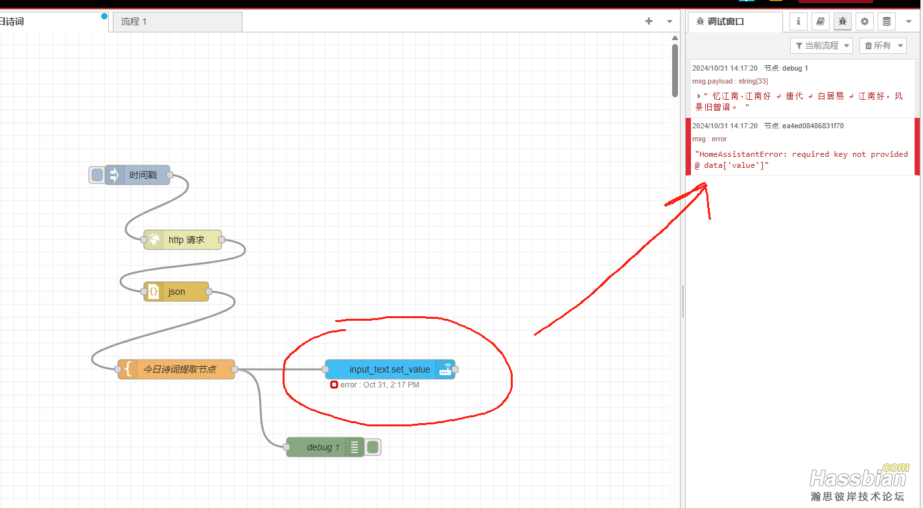Viewport: 923px width, 508px height.
Task: Click the HomeAssistantError message text
Action: [x=801, y=160]
